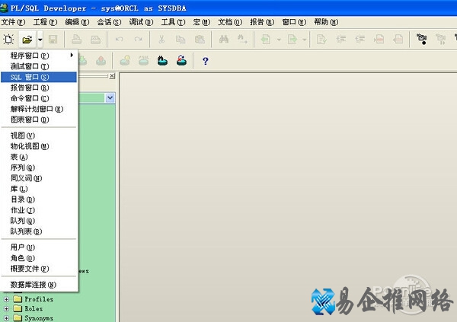
Task: Click the greyed PSQL disk icon
Action: (x=143, y=61)
